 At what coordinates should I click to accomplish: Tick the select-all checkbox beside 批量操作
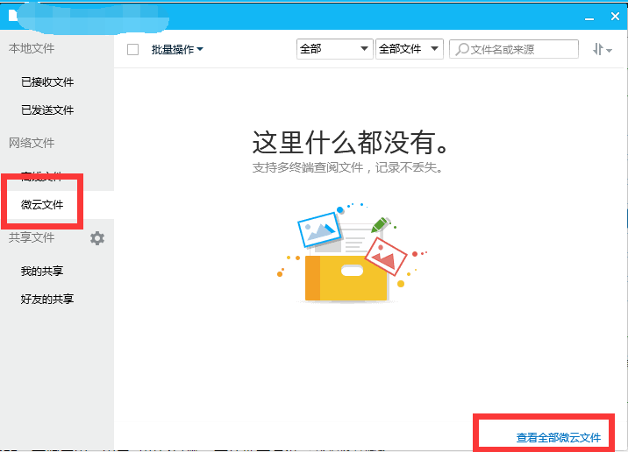point(133,50)
